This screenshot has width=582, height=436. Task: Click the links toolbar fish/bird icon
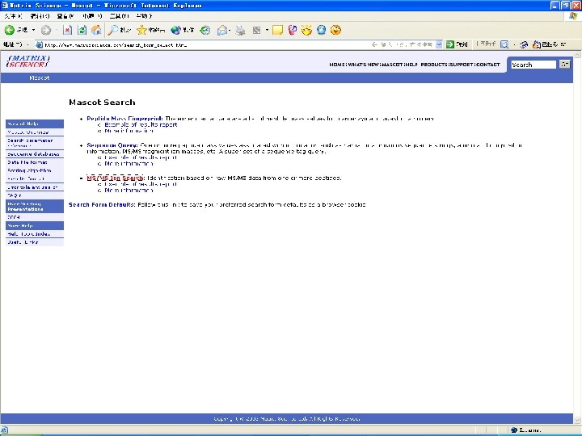point(524,44)
